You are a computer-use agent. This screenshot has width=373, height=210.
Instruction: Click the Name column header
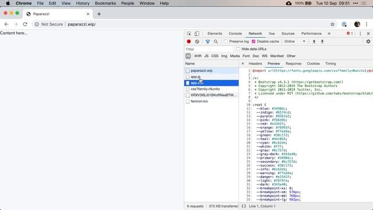212,64
